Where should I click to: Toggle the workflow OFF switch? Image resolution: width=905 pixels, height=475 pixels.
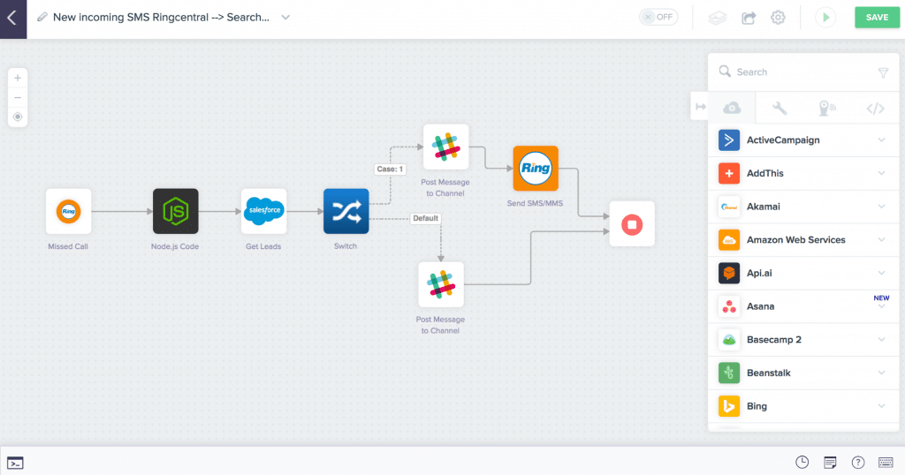pos(658,17)
